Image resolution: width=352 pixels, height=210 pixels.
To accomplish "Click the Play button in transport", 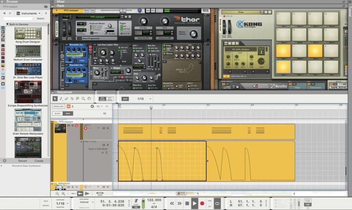I will coord(195,203).
